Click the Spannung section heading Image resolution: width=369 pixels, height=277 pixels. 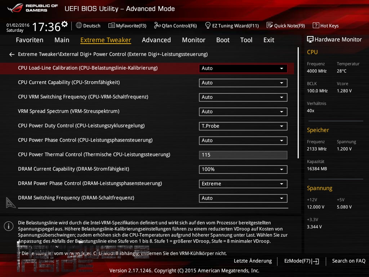tap(320, 188)
